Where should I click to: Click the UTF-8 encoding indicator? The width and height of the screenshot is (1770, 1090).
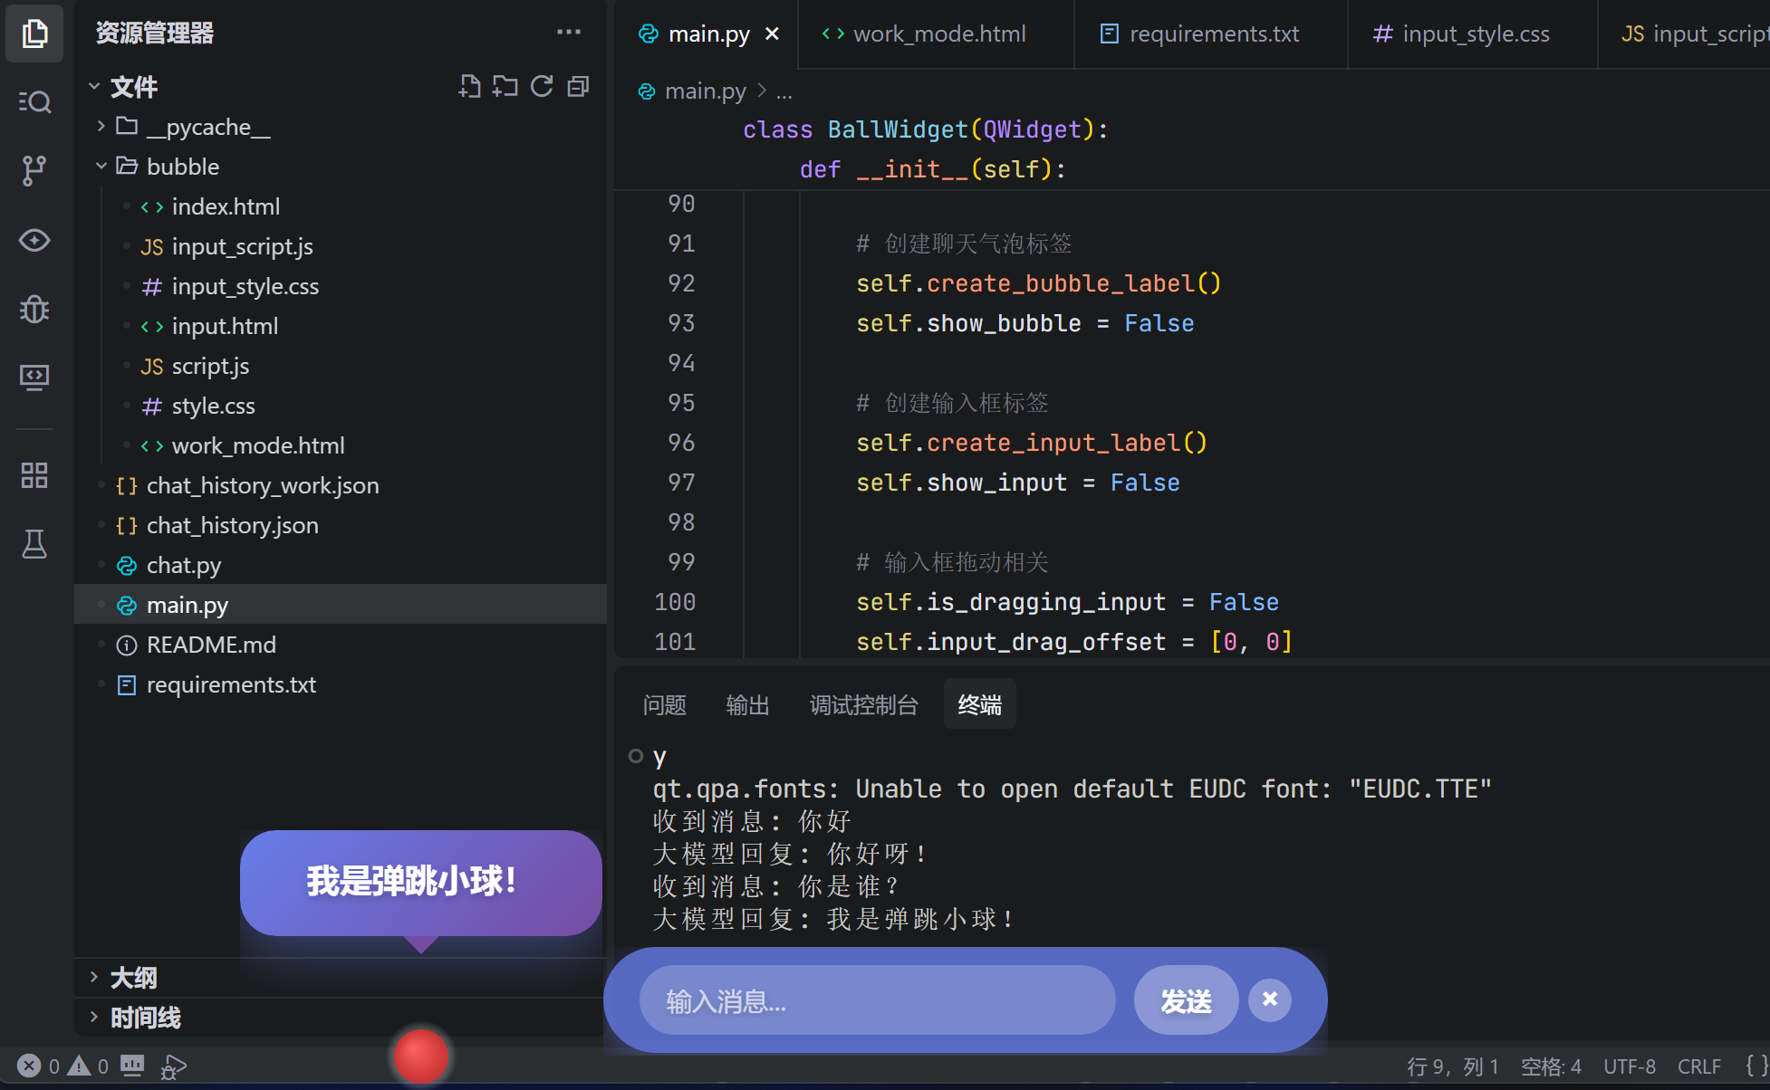(1630, 1066)
